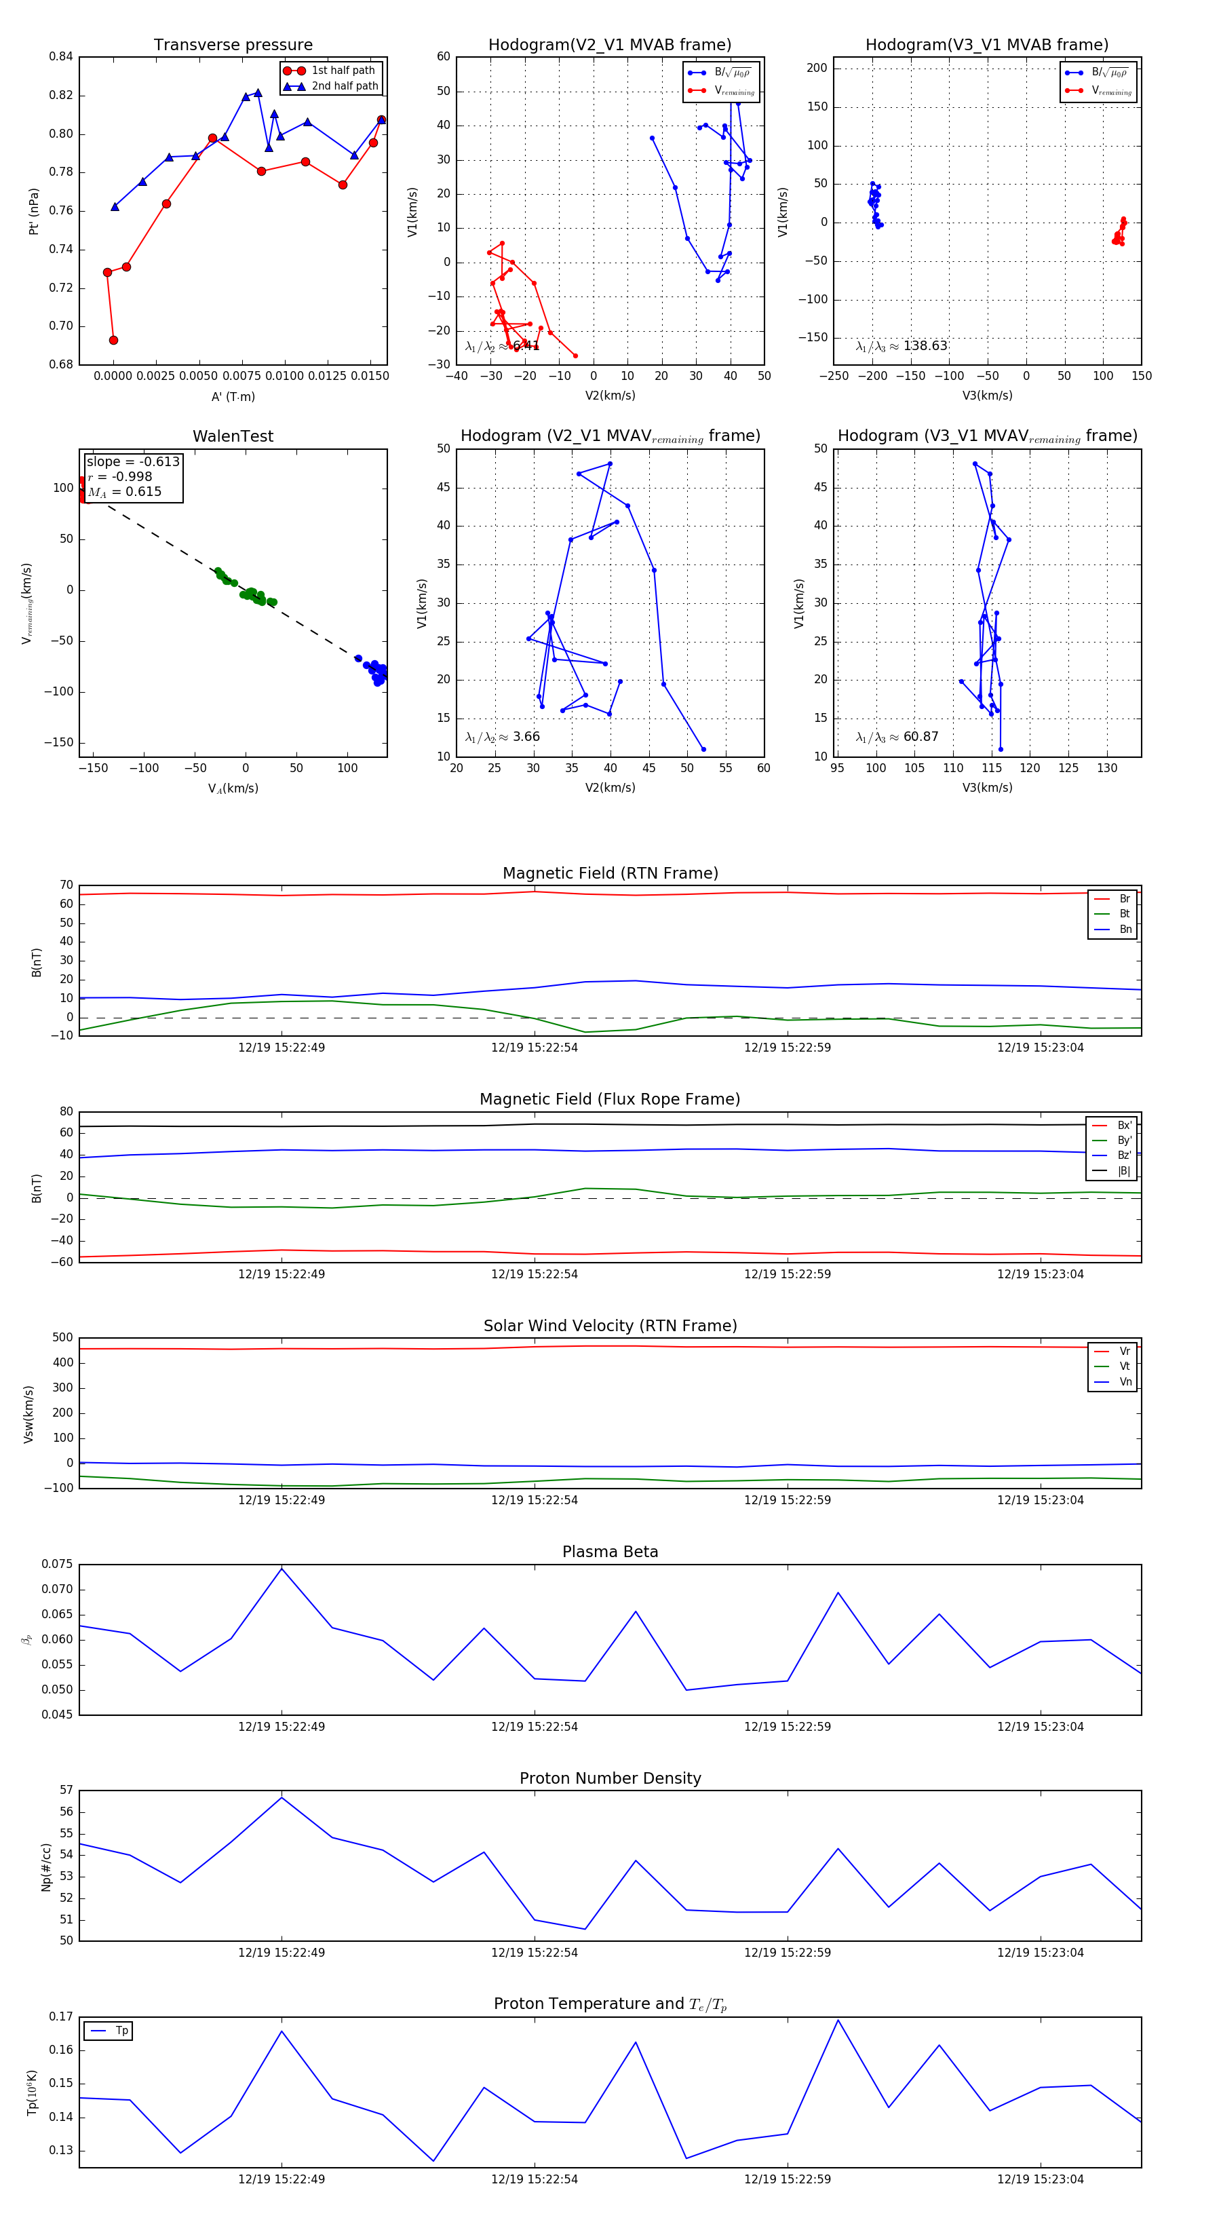Click the slope = -0.613 annotation box
Viewport: 1221px width, 2239px height.
(133, 476)
